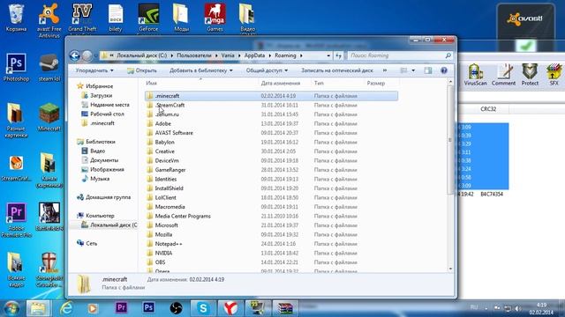Select the .StreamCraft folder row

(x=271, y=106)
